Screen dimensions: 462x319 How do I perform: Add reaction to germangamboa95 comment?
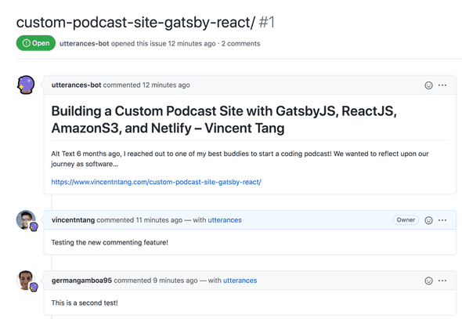tap(428, 281)
